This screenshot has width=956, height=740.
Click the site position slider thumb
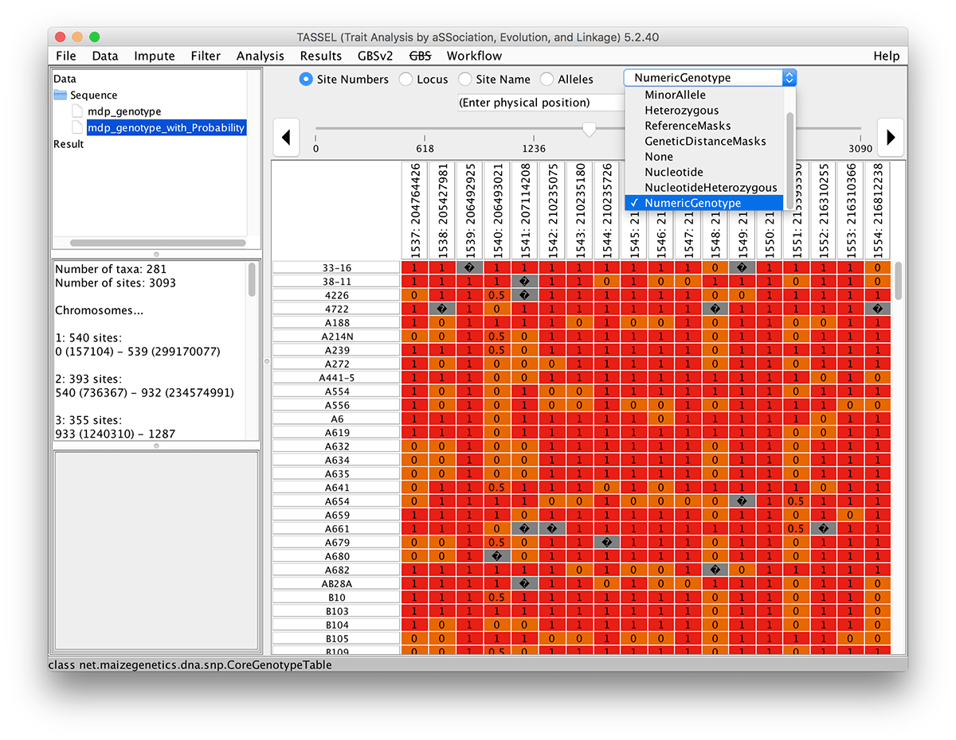[590, 130]
